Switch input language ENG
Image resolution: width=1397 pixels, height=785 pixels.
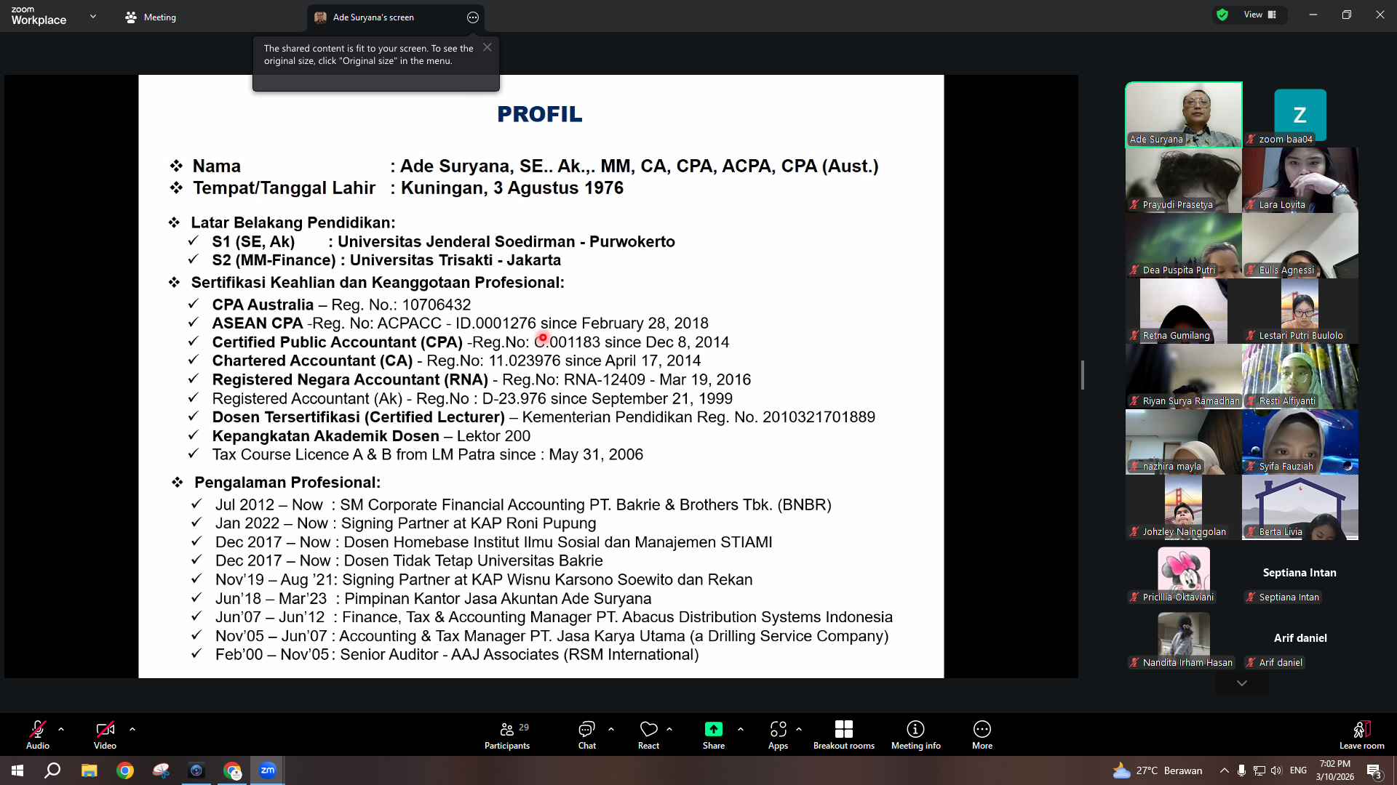pos(1299,770)
